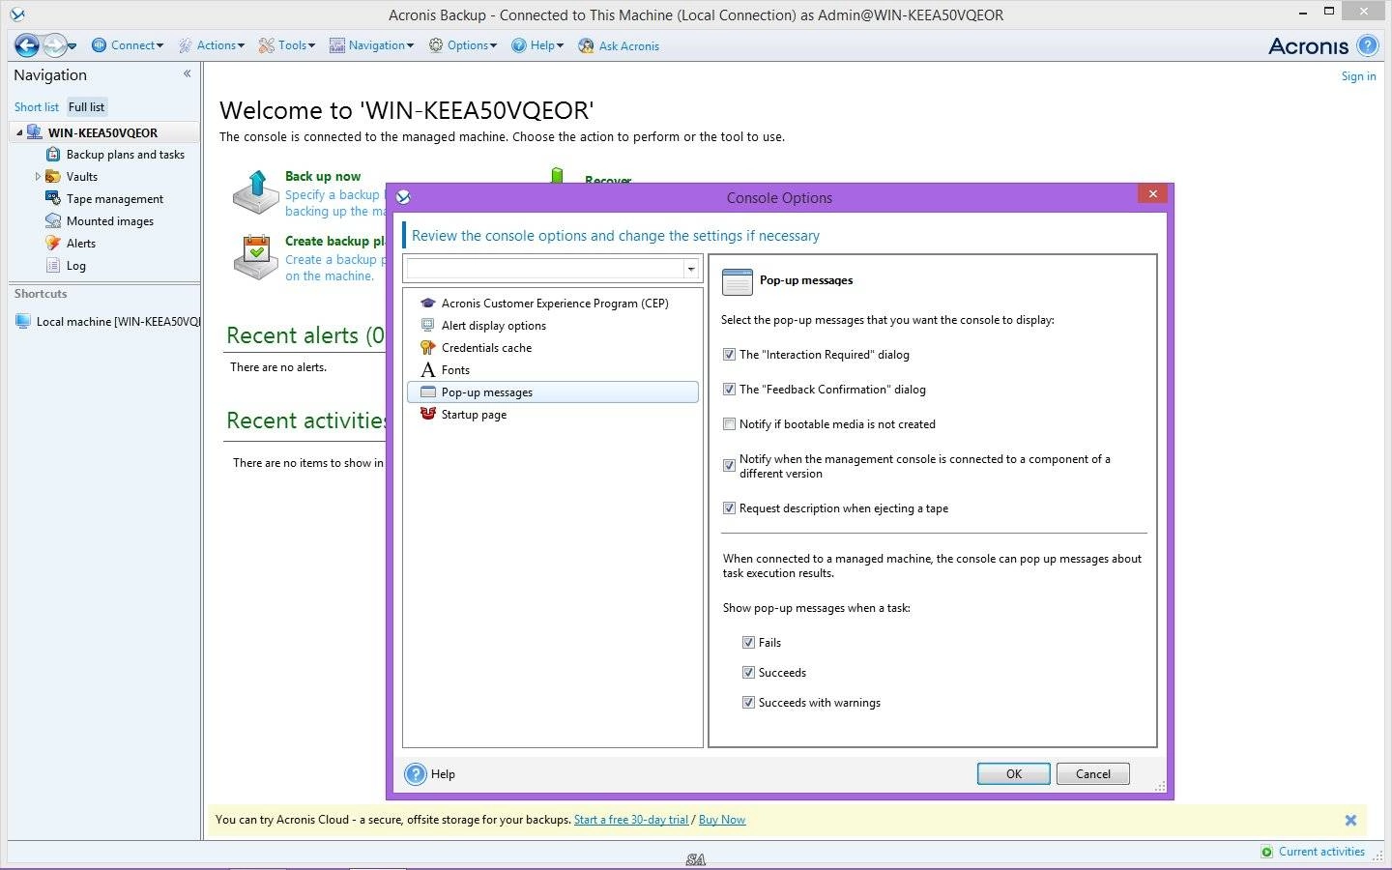Click the Fonts letter A icon
Viewport: 1392px width, 870px height.
[428, 370]
